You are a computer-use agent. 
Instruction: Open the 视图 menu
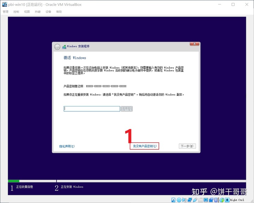click(27, 12)
